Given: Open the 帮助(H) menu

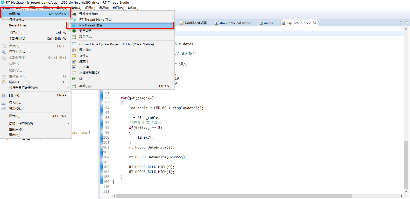Looking at the screenshot, I should point(133,8).
